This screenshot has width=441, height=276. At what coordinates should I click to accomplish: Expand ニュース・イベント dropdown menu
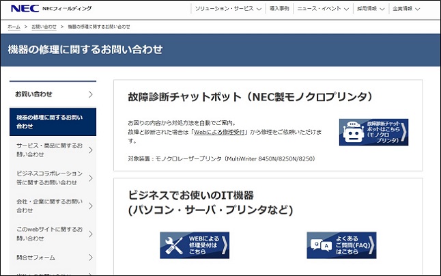pyautogui.click(x=323, y=9)
